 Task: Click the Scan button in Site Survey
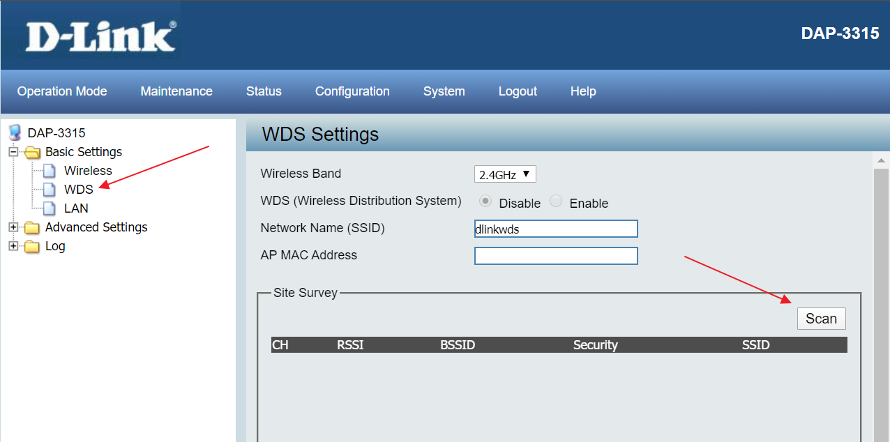pos(821,318)
